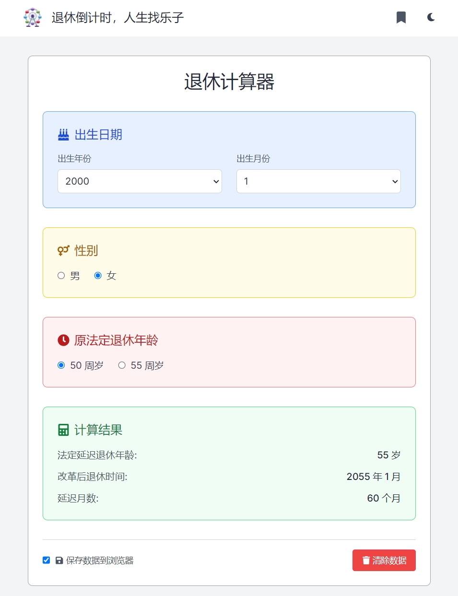Open the 出生年份 dropdown showing 2000
This screenshot has width=458, height=596.
click(139, 181)
